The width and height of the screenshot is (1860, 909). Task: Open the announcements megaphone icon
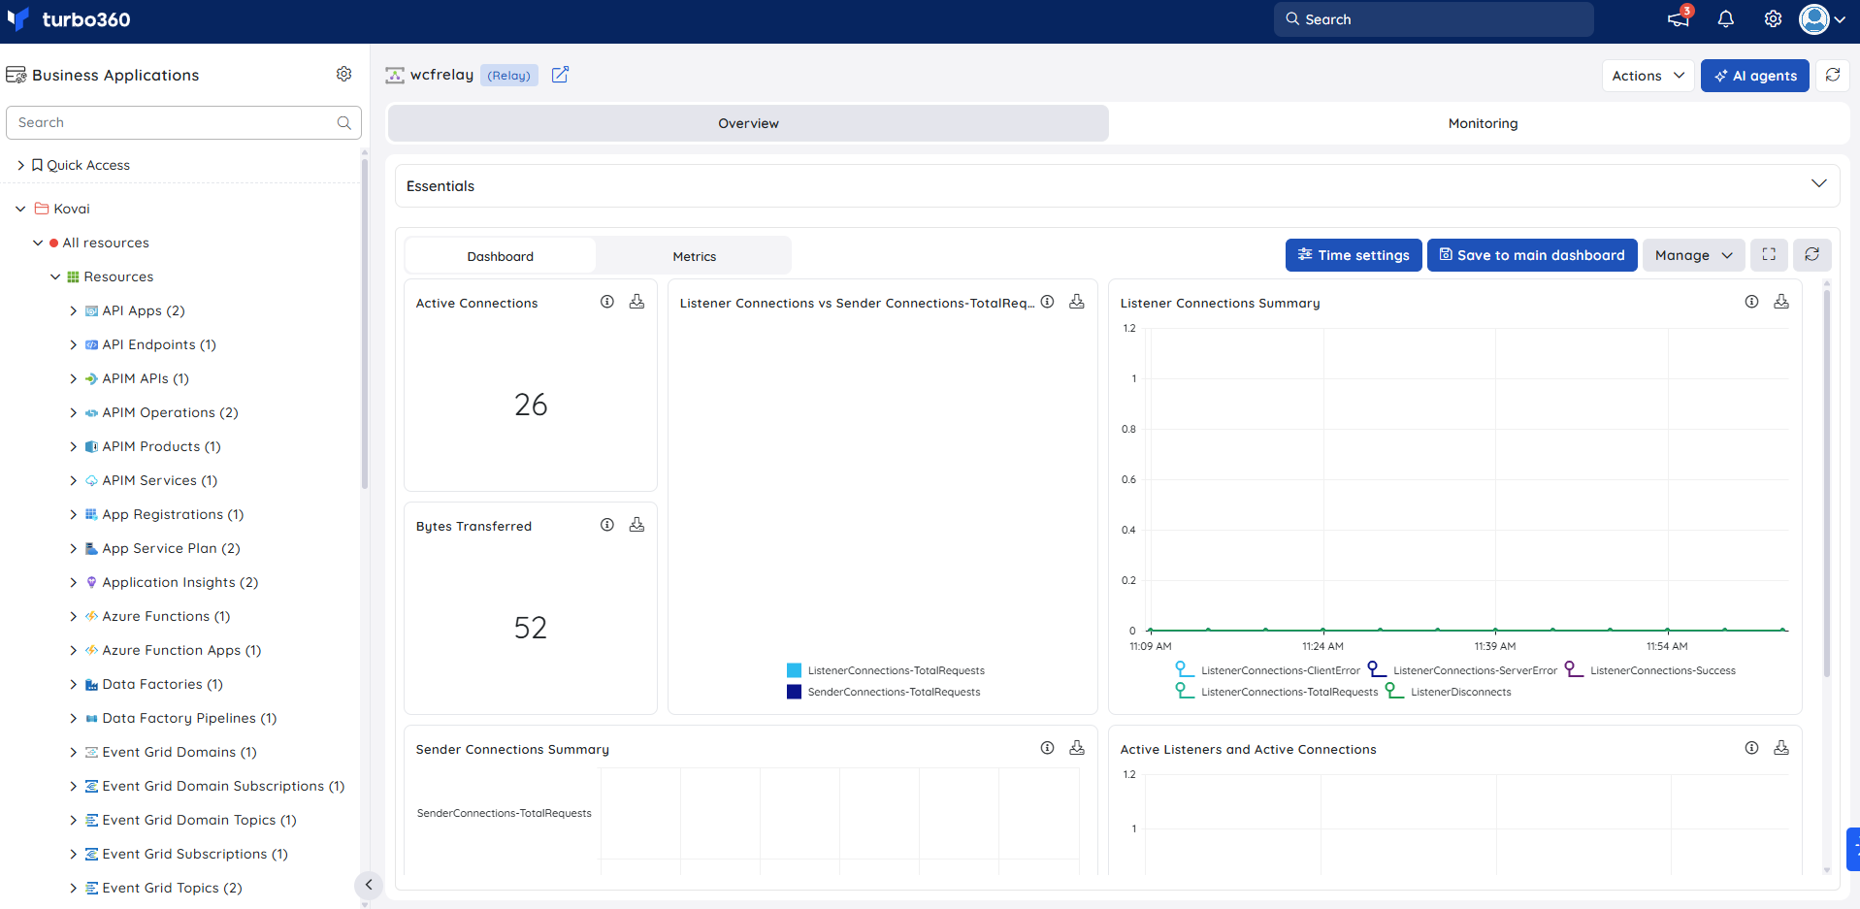point(1678,19)
